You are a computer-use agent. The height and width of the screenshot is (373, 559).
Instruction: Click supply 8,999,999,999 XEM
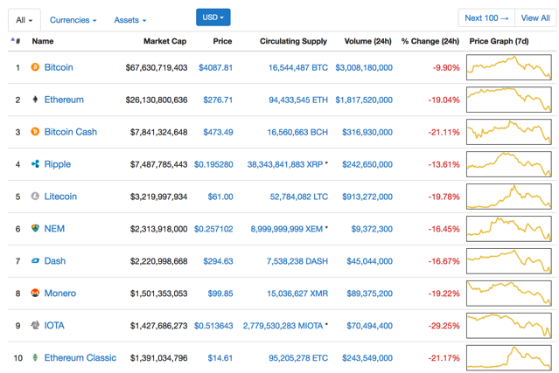point(287,229)
